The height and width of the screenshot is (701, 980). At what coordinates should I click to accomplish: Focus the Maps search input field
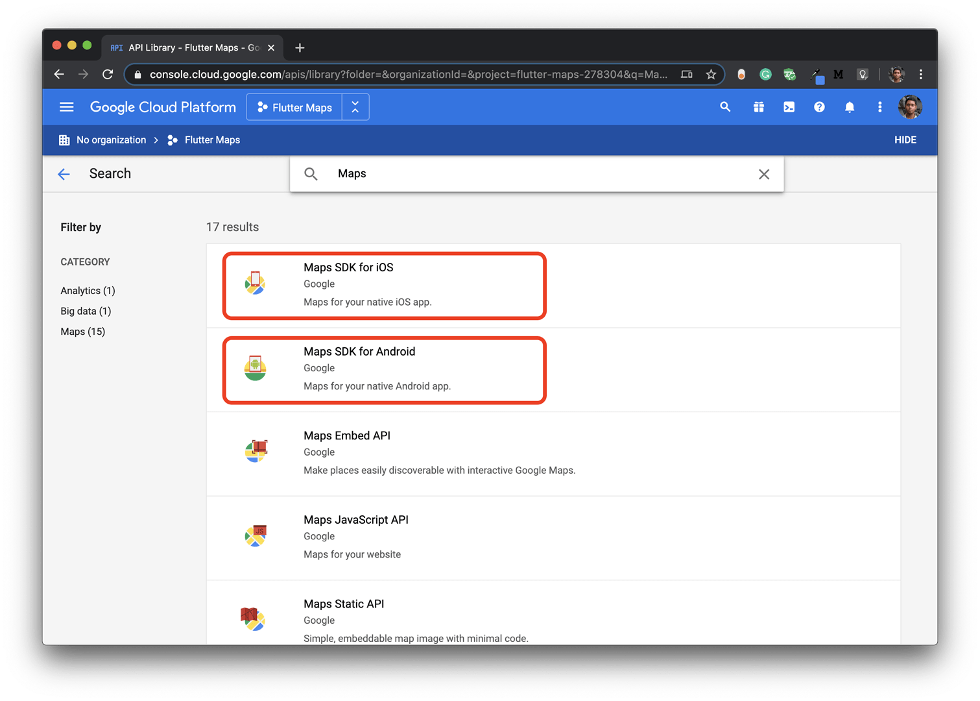tap(536, 174)
